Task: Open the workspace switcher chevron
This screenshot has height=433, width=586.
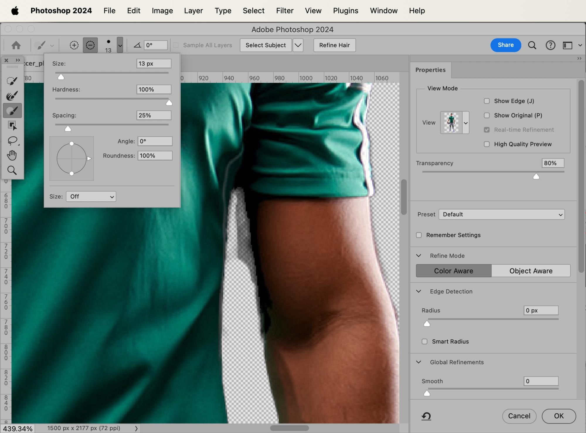Action: [580, 45]
